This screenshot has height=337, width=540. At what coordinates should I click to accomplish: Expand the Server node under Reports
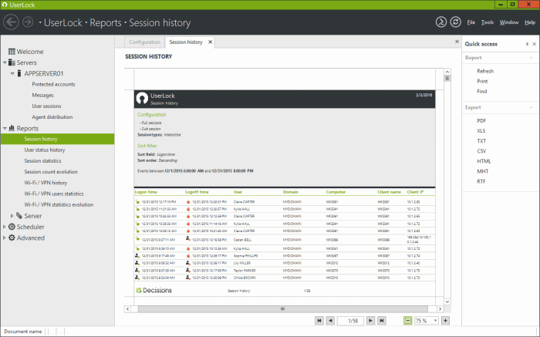tap(12, 216)
